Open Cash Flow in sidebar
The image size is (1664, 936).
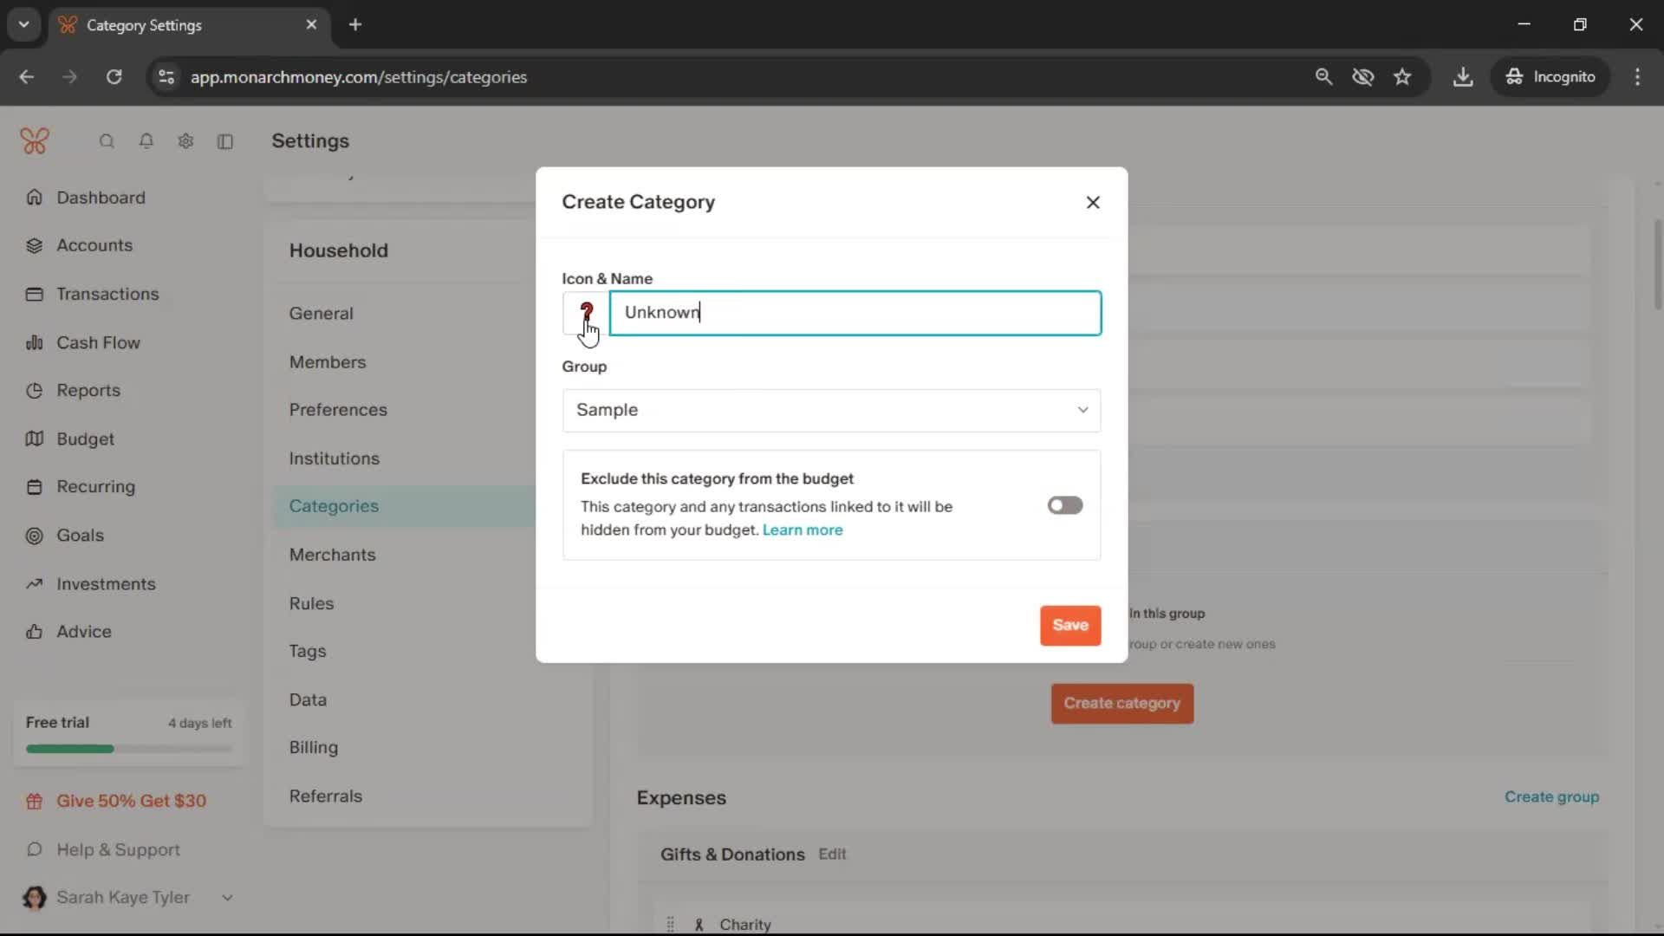(98, 342)
